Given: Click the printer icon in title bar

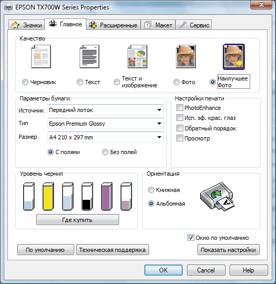Looking at the screenshot, I should point(8,8).
